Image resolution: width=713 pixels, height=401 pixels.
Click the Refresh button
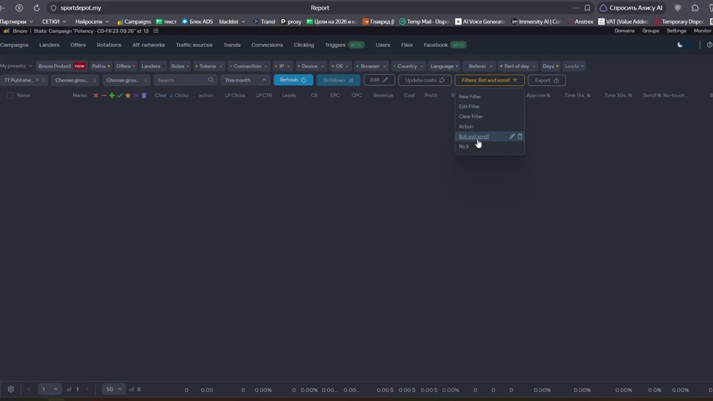pyautogui.click(x=293, y=80)
